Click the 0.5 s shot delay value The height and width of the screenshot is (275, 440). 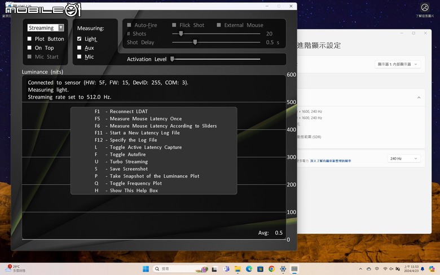tap(272, 42)
